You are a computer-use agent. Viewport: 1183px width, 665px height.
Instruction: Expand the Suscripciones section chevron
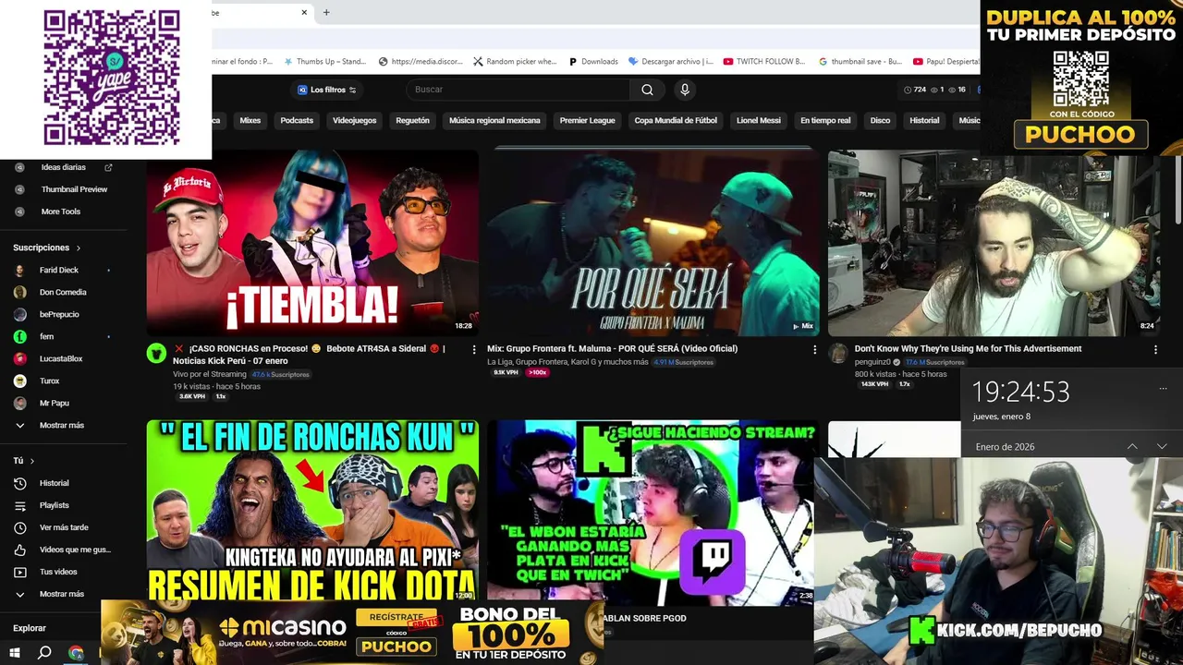pos(79,248)
